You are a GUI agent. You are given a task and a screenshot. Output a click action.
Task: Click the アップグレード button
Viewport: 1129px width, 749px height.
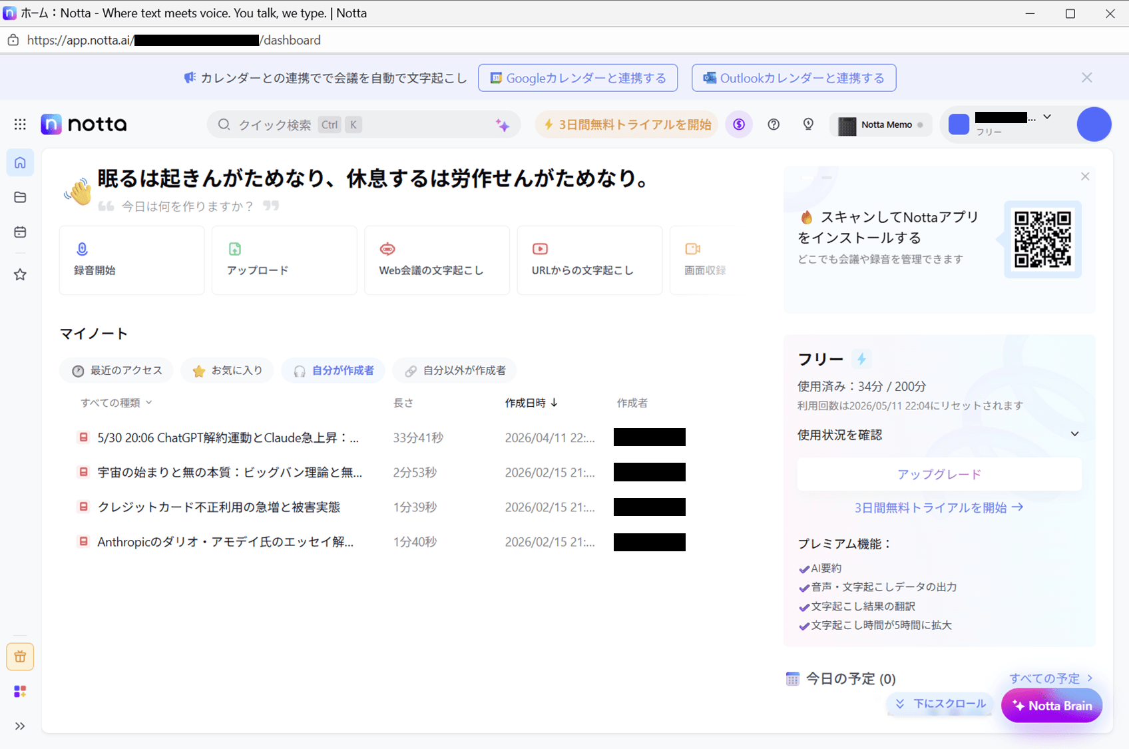coord(939,474)
